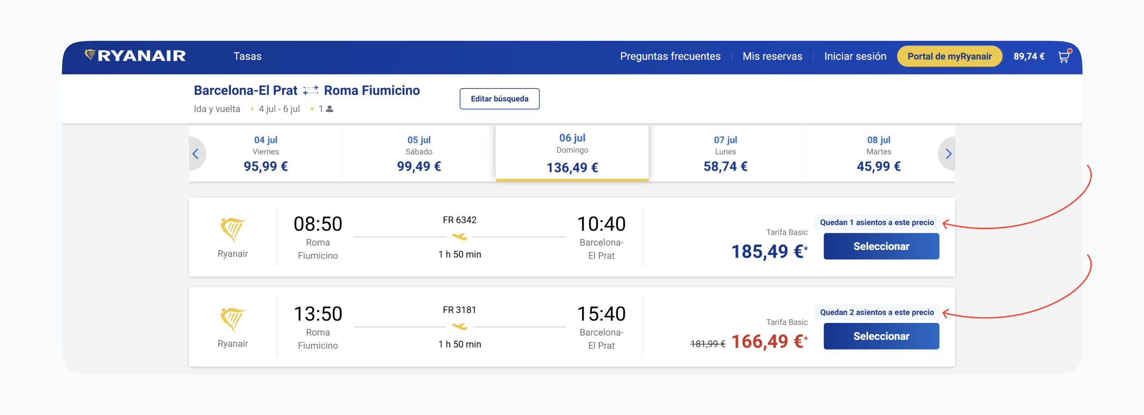Image resolution: width=1144 pixels, height=415 pixels.
Task: Click the Ryanair logo in header
Action: [x=135, y=56]
